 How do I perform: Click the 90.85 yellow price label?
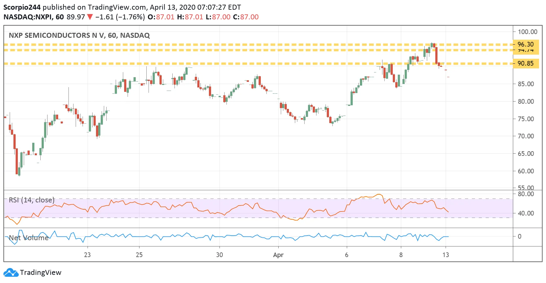pos(526,63)
